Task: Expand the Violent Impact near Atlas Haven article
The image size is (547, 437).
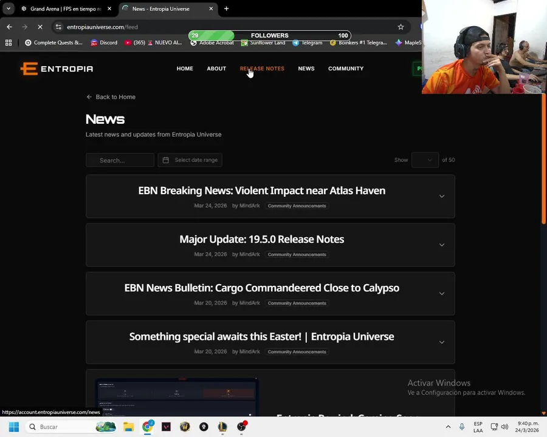Action: [442, 196]
